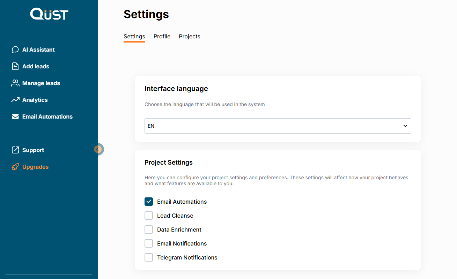The image size is (457, 279).
Task: Click the Add leads document icon
Action: 15,66
